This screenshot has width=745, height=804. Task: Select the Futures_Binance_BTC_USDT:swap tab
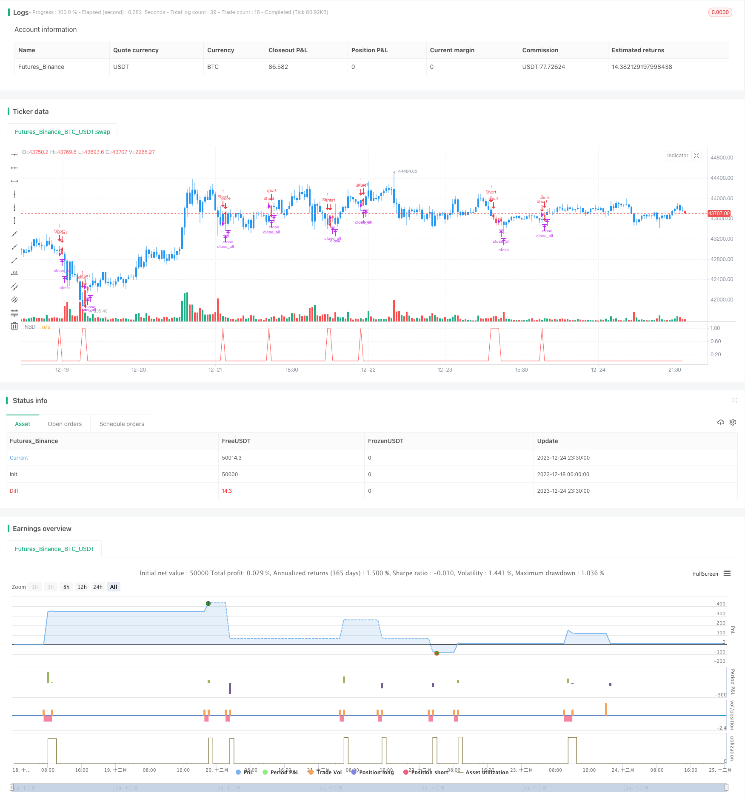pyautogui.click(x=63, y=132)
